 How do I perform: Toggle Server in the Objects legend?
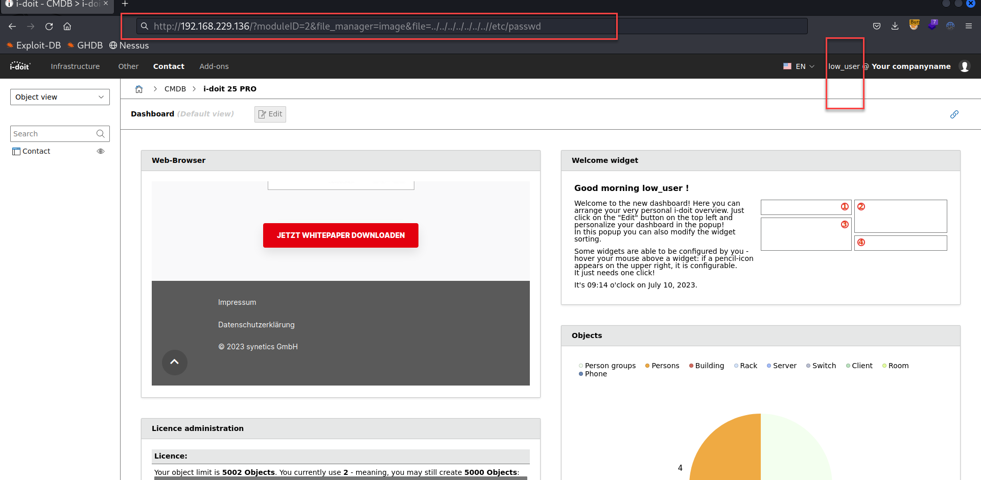pos(782,366)
